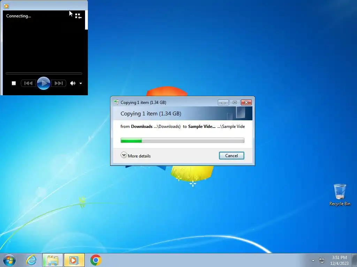Open Windows Explorer from taskbar

52,260
